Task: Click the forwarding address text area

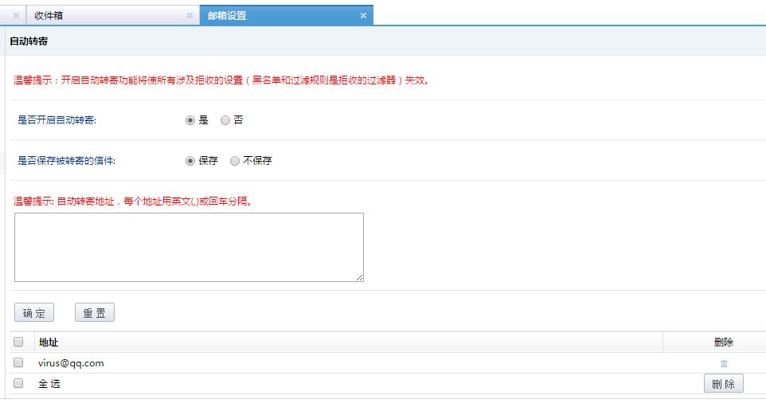Action: (x=189, y=247)
